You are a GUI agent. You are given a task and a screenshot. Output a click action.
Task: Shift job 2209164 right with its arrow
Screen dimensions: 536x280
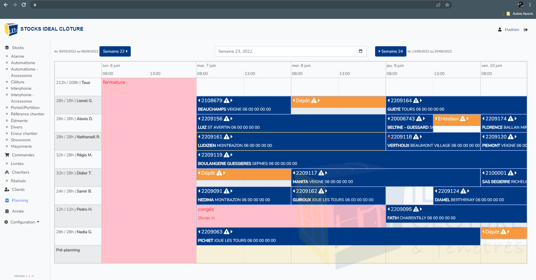421,101
